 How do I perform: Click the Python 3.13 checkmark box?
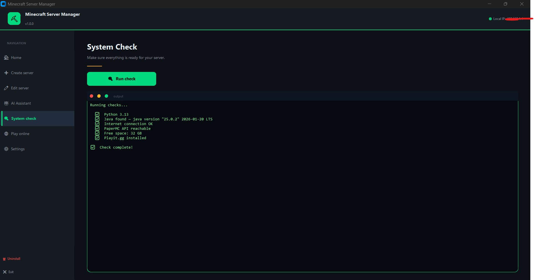(x=97, y=114)
